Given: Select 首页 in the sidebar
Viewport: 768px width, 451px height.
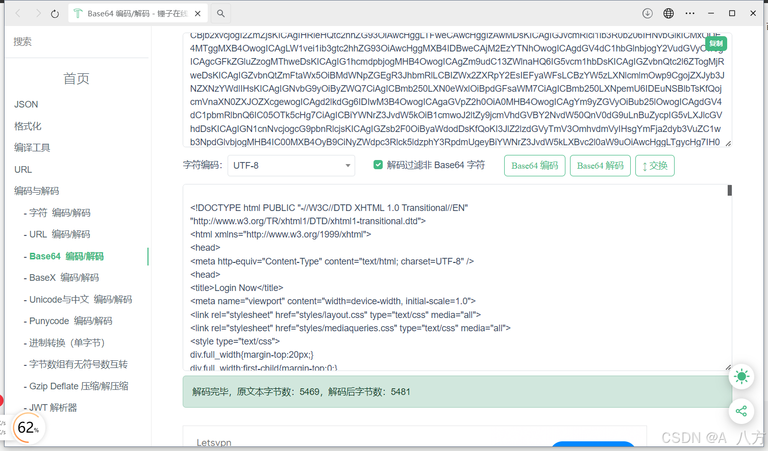Looking at the screenshot, I should click(76, 79).
